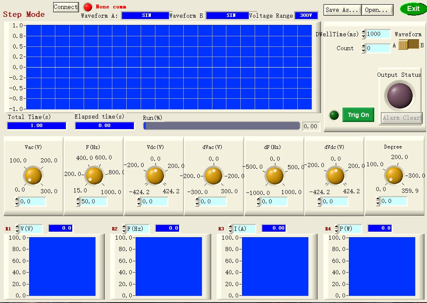Click the Elapsed time(s) value display
This screenshot has height=303, width=427.
105,126
